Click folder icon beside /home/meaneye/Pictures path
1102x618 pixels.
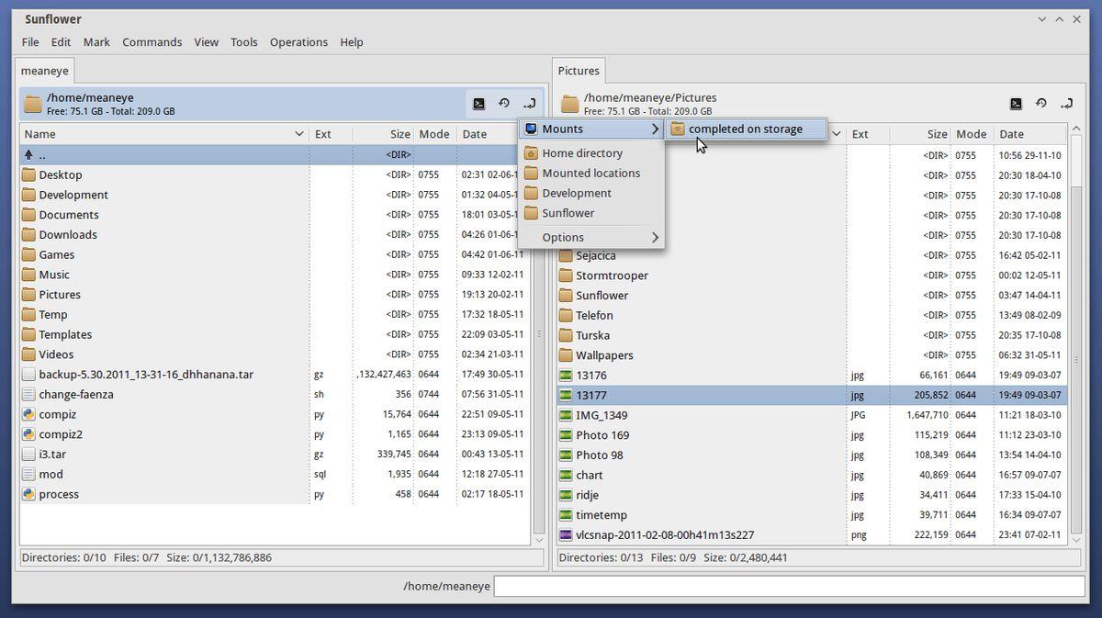(570, 104)
